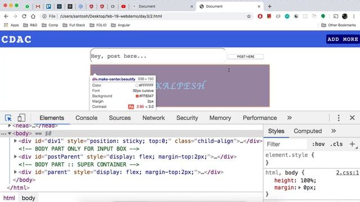Switch to the pinned YouTube tab
The image size is (360, 202).
[124, 6]
